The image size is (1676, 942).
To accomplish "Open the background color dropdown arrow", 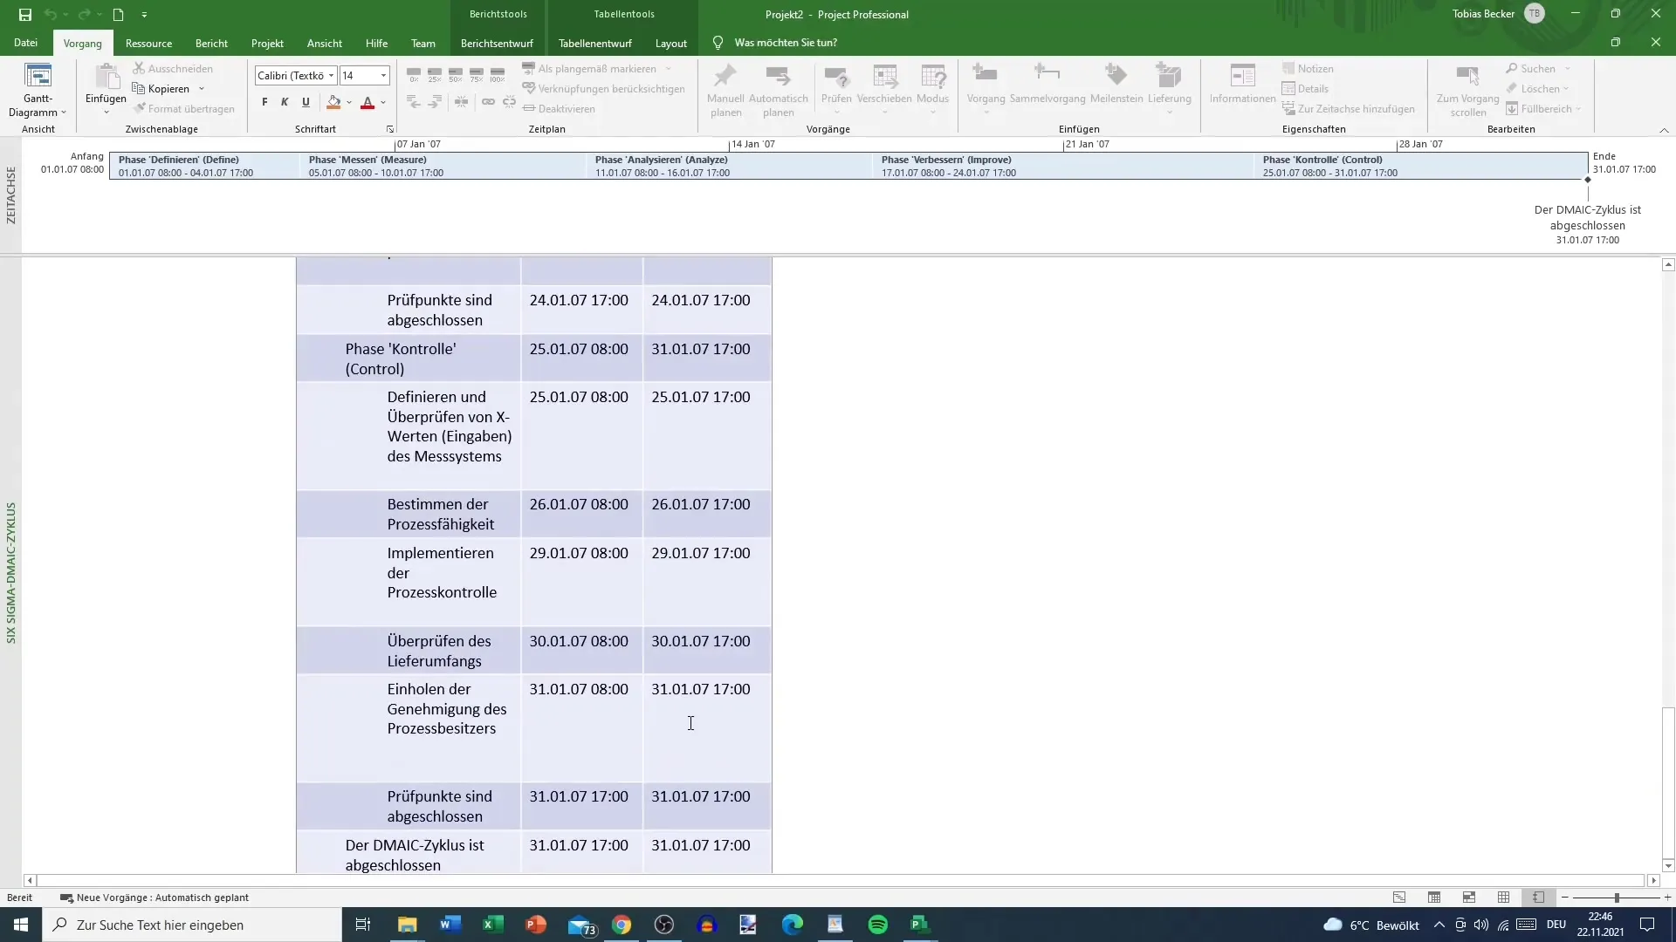I will point(349,102).
